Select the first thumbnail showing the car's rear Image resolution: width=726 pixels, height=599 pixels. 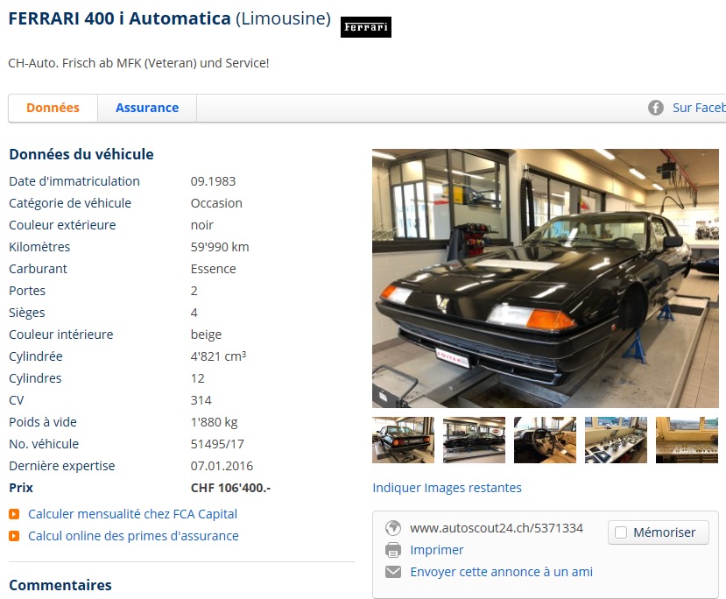(403, 440)
